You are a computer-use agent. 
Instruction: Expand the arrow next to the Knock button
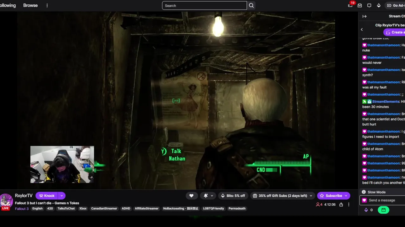(62, 195)
